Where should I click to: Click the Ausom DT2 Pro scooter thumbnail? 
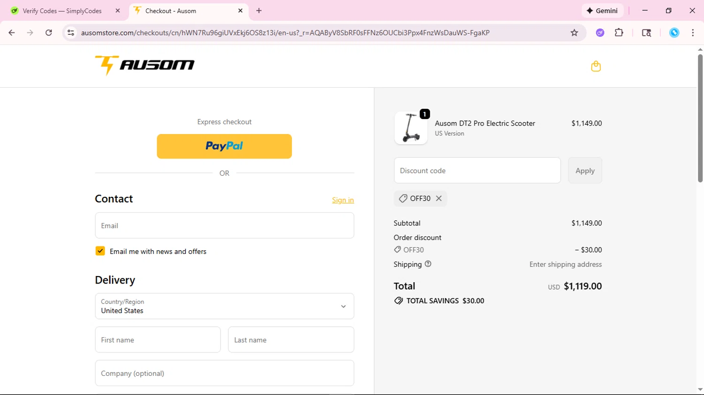(411, 128)
